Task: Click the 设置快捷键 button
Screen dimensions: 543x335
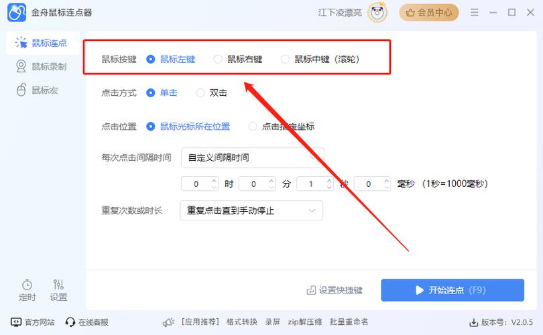Action: [335, 290]
